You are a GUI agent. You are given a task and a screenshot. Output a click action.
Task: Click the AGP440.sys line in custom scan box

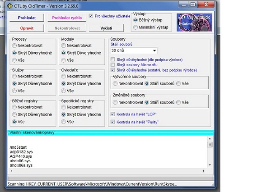point(21,156)
